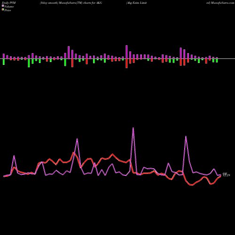
Task: Click the 'Volume' legend label
Action: [9, 7]
